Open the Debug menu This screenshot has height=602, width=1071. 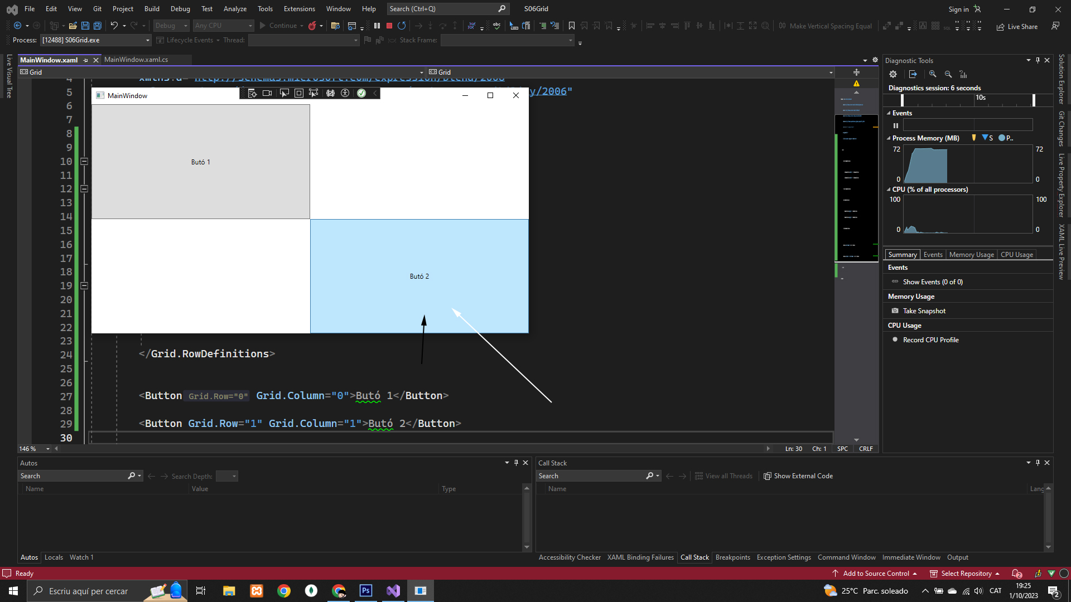click(x=180, y=9)
